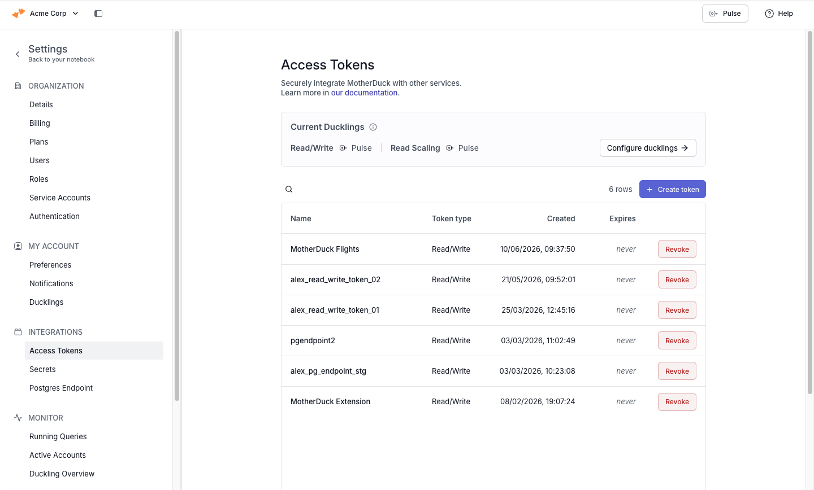
Task: Open the token search icon
Action: coord(289,189)
